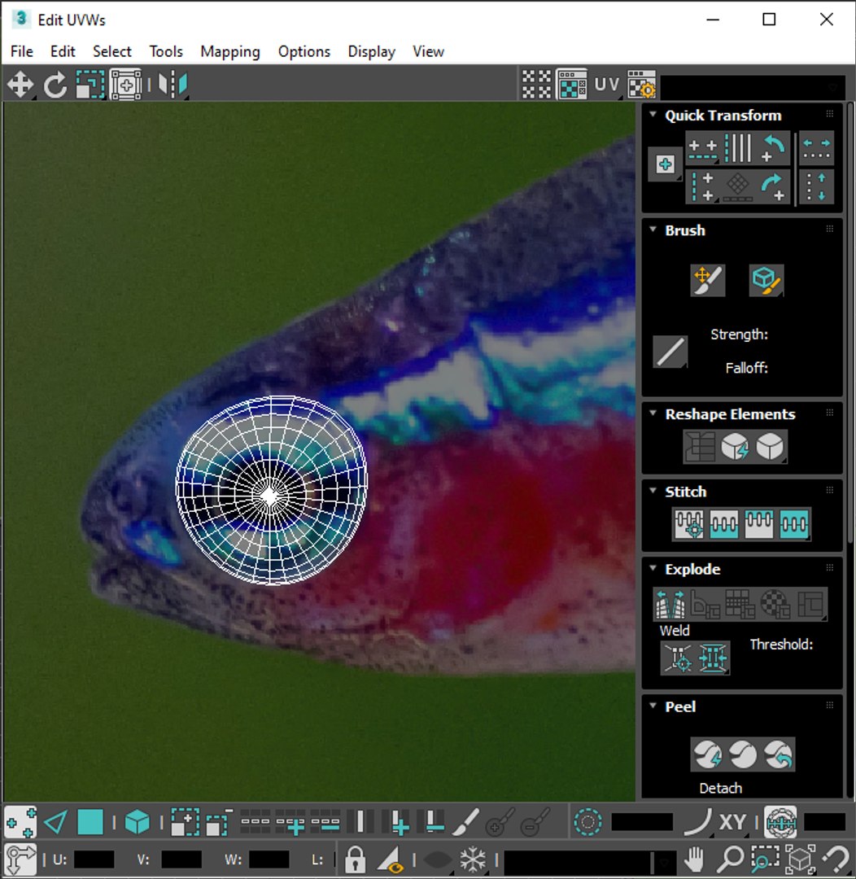Toggle Soft Selection dashed-circle icon

pos(587,822)
